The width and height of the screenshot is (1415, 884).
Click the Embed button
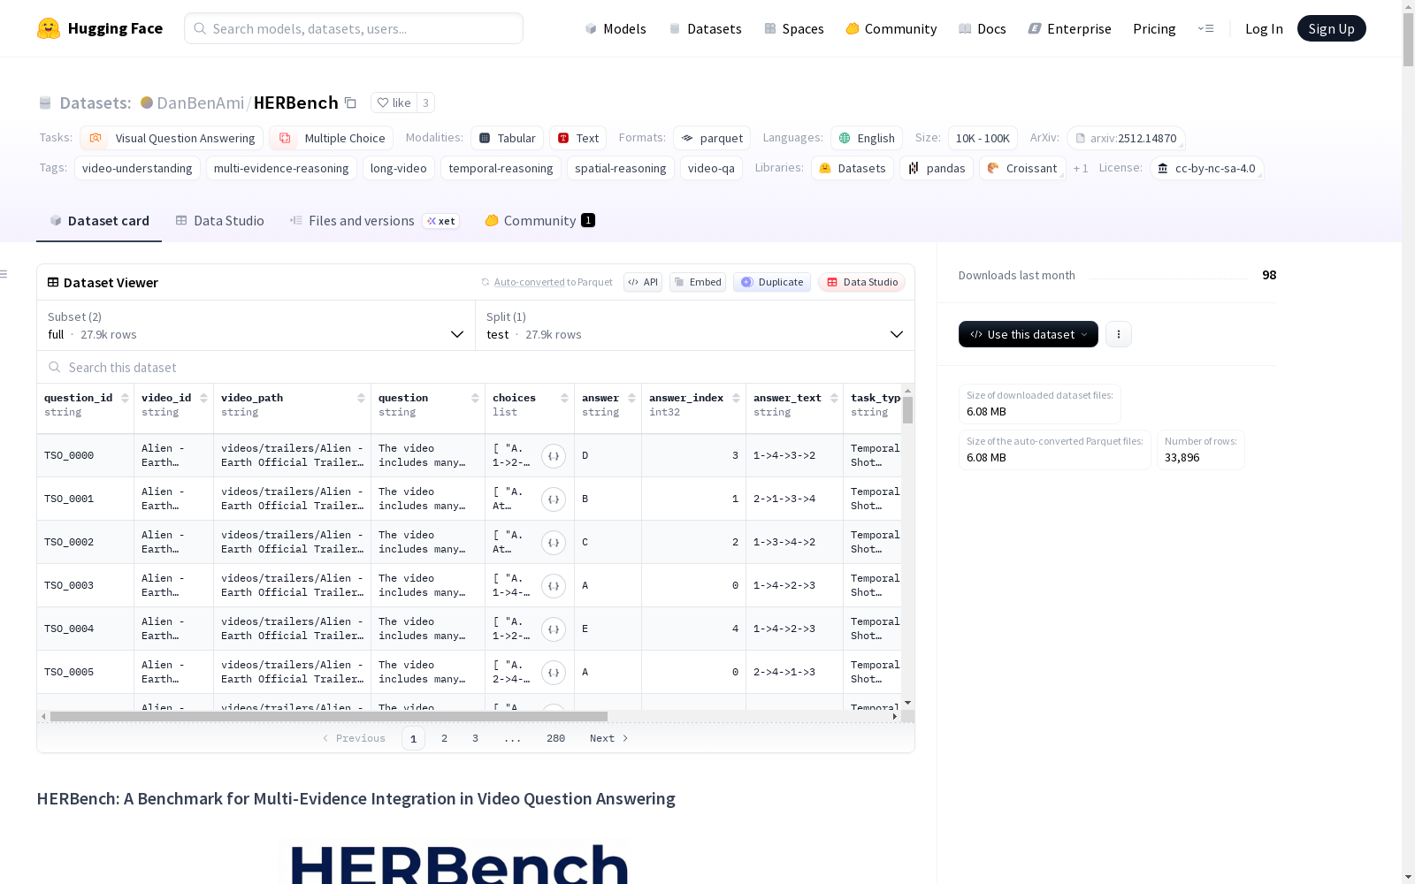[x=698, y=282]
